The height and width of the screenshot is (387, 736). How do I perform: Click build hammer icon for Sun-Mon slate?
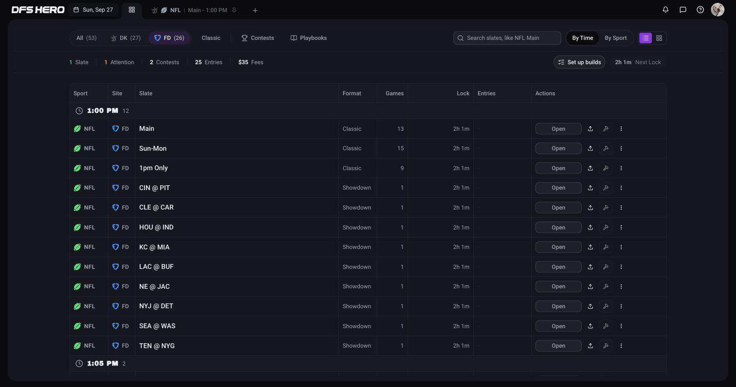(606, 148)
